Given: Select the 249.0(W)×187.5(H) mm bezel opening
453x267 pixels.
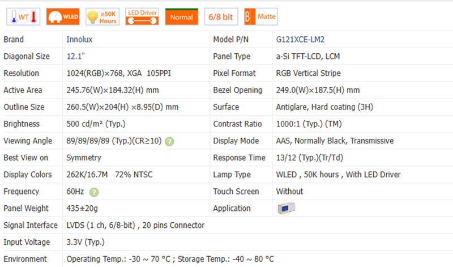Looking at the screenshot, I should (x=318, y=90).
